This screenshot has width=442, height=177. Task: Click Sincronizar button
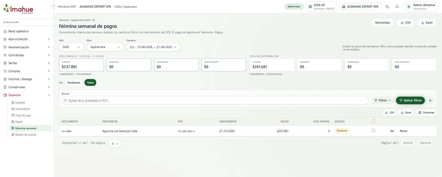coord(383,23)
